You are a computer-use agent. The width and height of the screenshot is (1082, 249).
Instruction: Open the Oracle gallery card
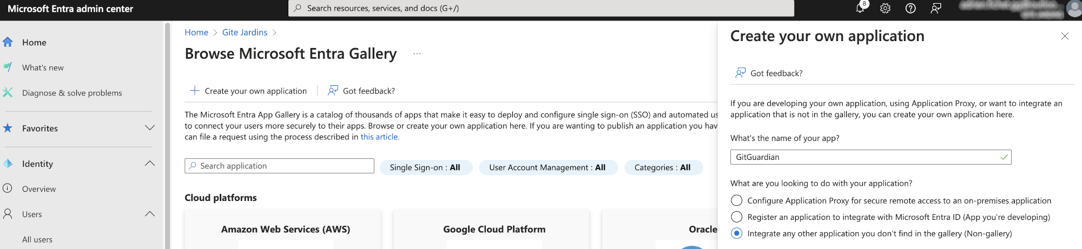659,230
